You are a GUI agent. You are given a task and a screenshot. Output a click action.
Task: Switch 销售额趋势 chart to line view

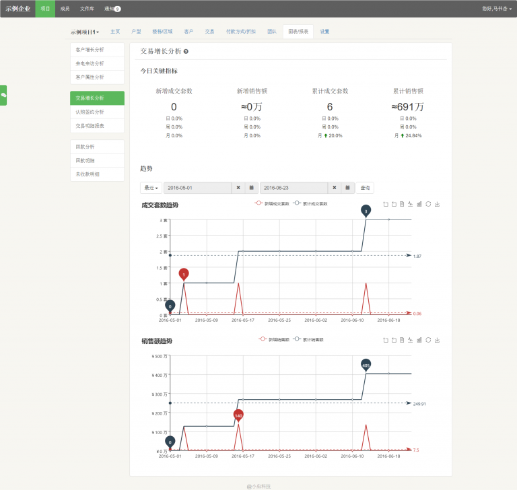tap(411, 340)
